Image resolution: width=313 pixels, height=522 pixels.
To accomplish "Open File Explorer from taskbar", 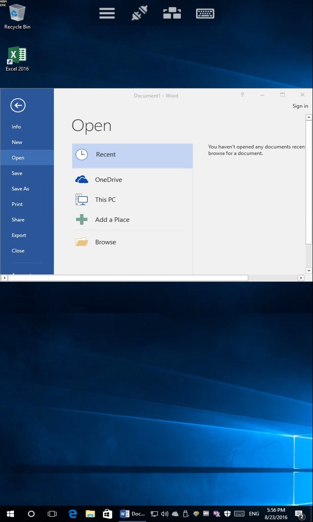I will tap(90, 514).
